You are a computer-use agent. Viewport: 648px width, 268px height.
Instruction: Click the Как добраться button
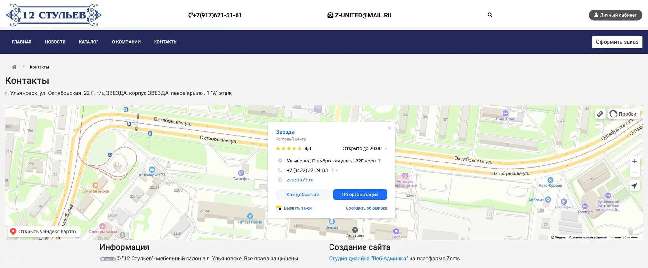[x=303, y=195]
